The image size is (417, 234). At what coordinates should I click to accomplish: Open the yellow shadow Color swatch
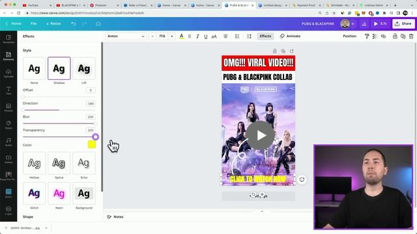pos(92,144)
